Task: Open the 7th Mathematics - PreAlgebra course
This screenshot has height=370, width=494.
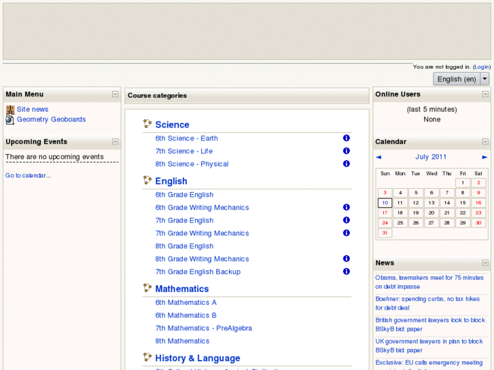Action: (x=203, y=329)
